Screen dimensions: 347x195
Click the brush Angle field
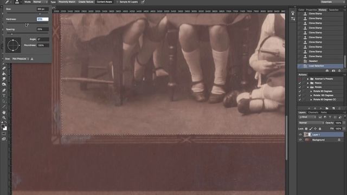pos(43,40)
